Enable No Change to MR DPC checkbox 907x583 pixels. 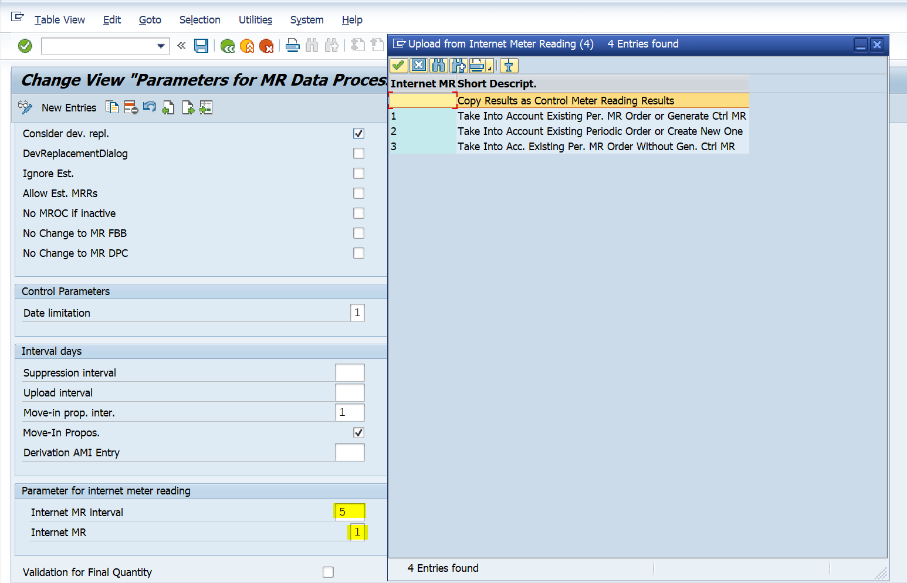coord(358,253)
